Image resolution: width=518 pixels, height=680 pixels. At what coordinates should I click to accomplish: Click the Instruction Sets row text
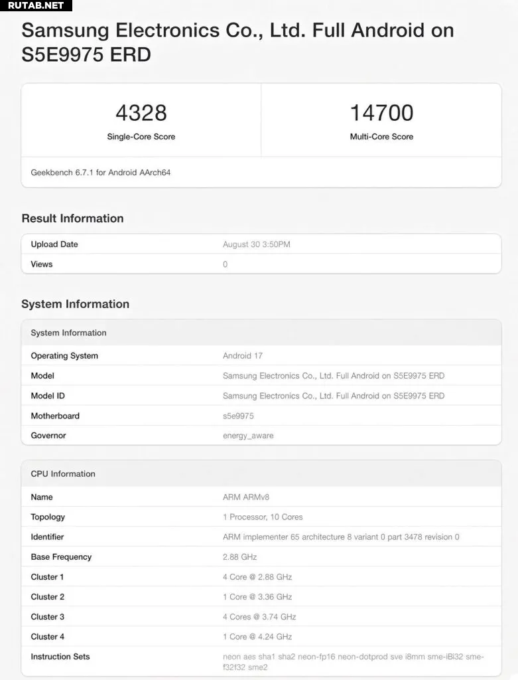tap(261, 662)
